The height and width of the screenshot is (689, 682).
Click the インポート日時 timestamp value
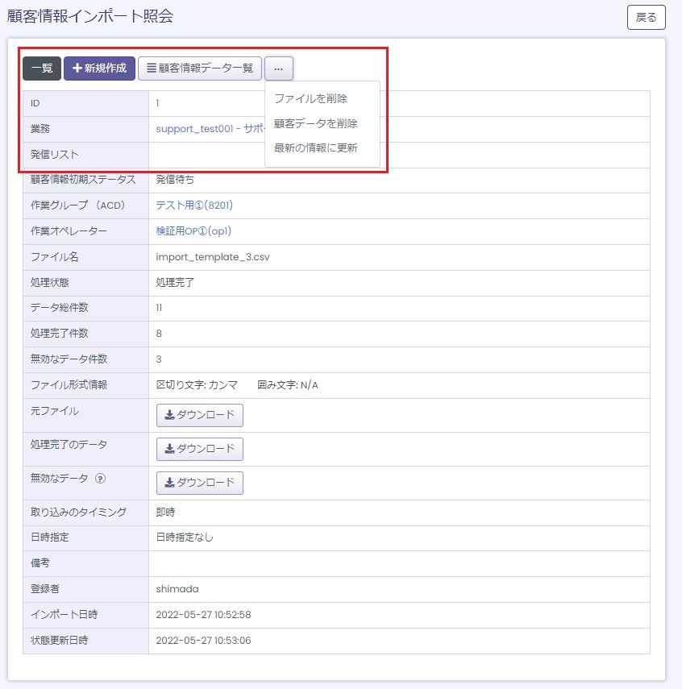tap(203, 615)
